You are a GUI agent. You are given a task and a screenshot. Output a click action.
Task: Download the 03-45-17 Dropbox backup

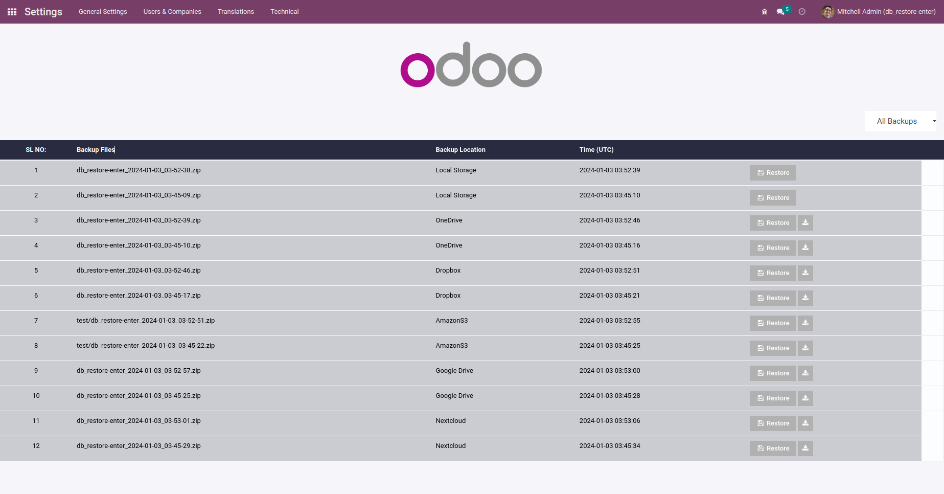pos(805,298)
